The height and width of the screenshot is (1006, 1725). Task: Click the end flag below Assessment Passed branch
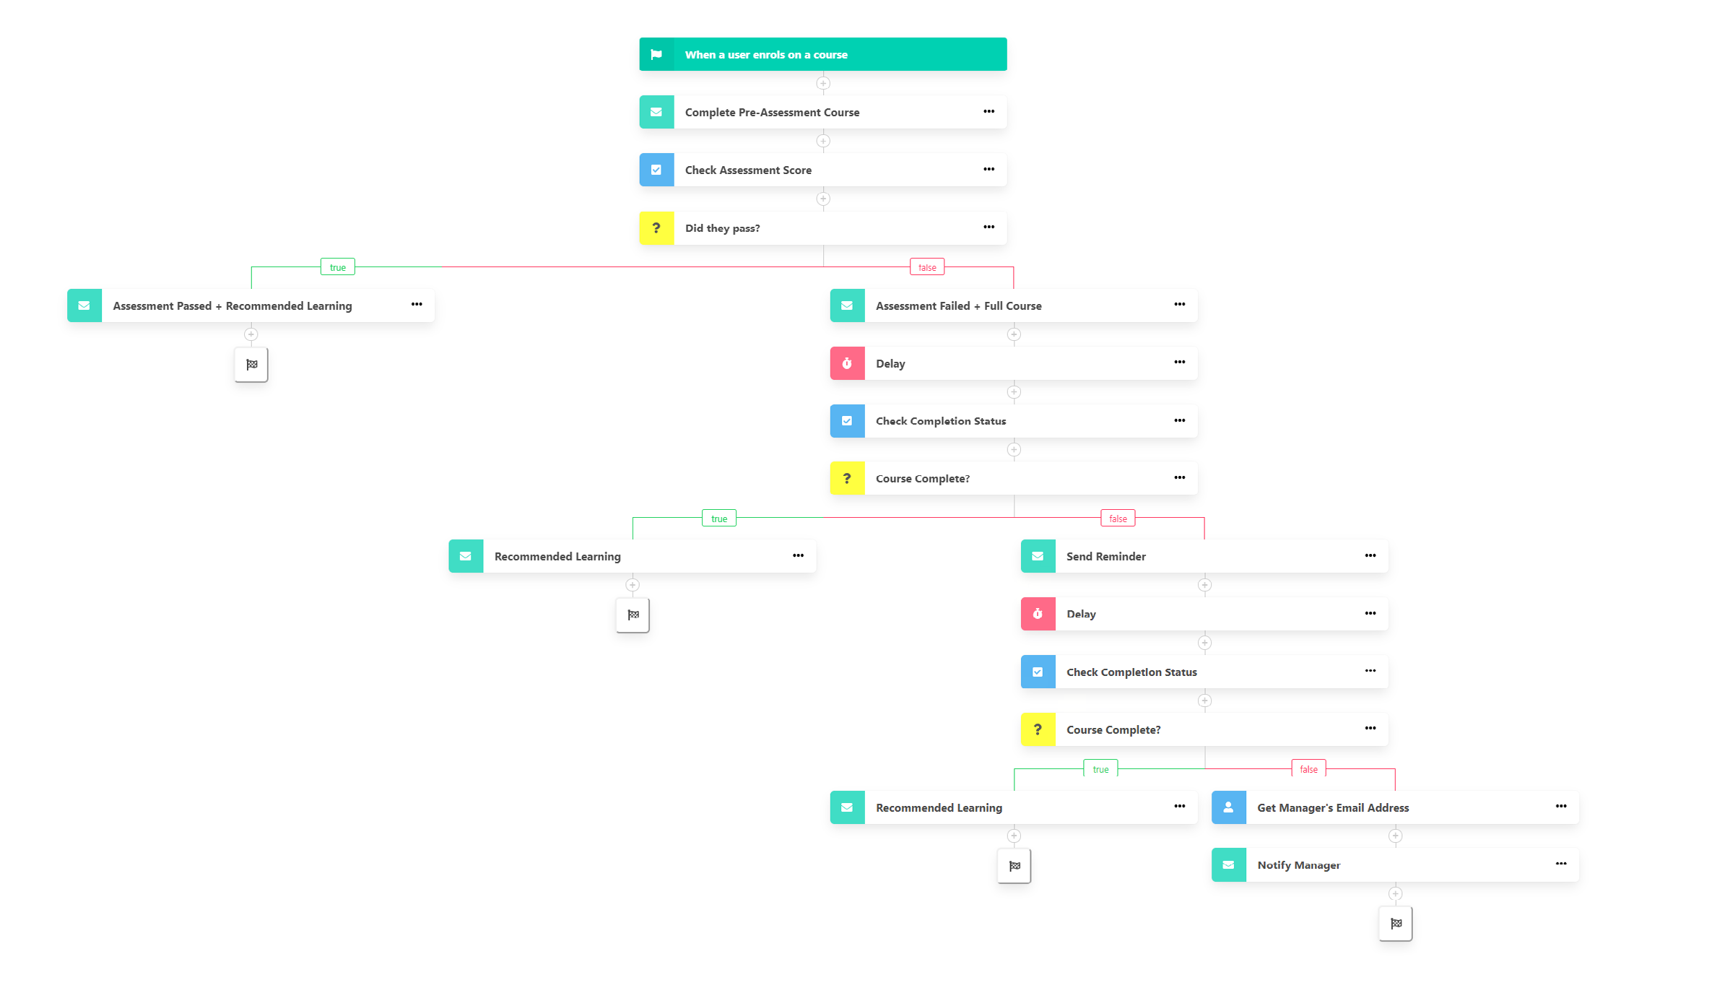tap(251, 364)
